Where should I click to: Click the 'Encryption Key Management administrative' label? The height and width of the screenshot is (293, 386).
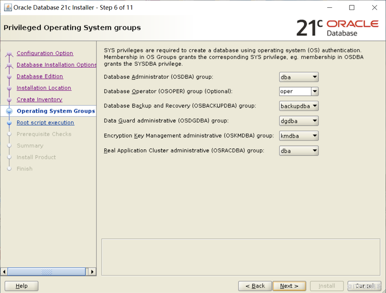tap(189, 136)
